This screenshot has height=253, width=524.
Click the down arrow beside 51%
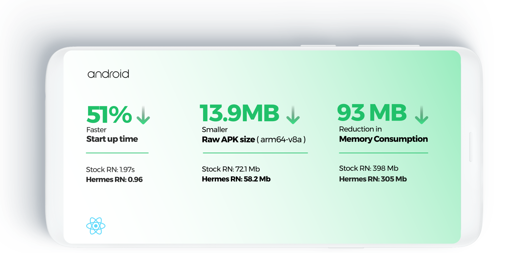pos(143,115)
